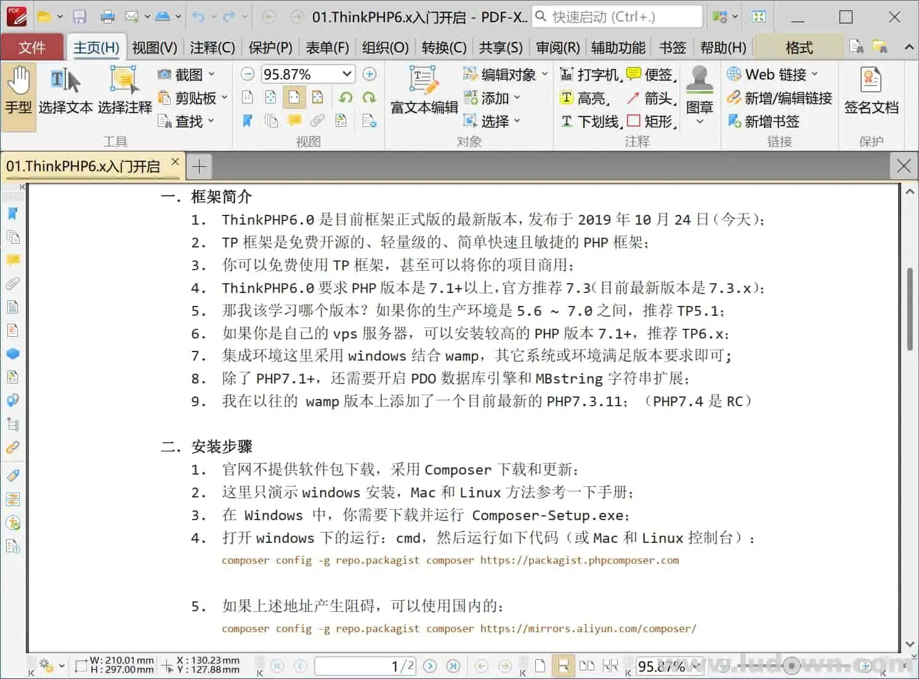Viewport: 919px width, 679px height.
Task: Go to next page in status bar
Action: [430, 666]
